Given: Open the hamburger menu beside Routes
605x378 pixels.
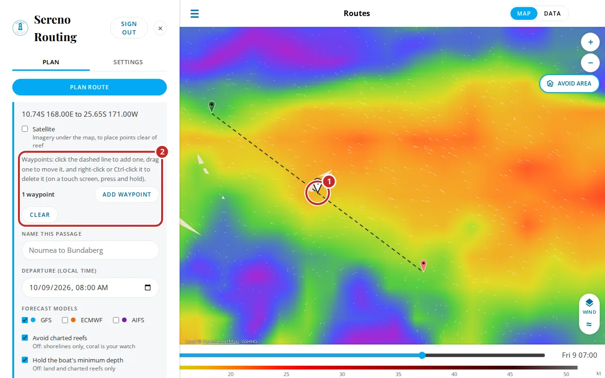Looking at the screenshot, I should pyautogui.click(x=195, y=13).
